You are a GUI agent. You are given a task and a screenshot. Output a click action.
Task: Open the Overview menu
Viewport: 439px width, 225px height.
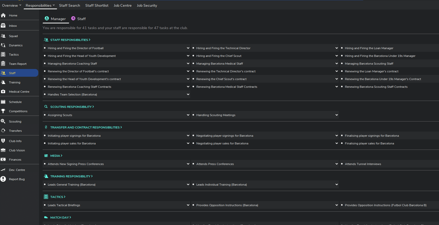(12, 5)
